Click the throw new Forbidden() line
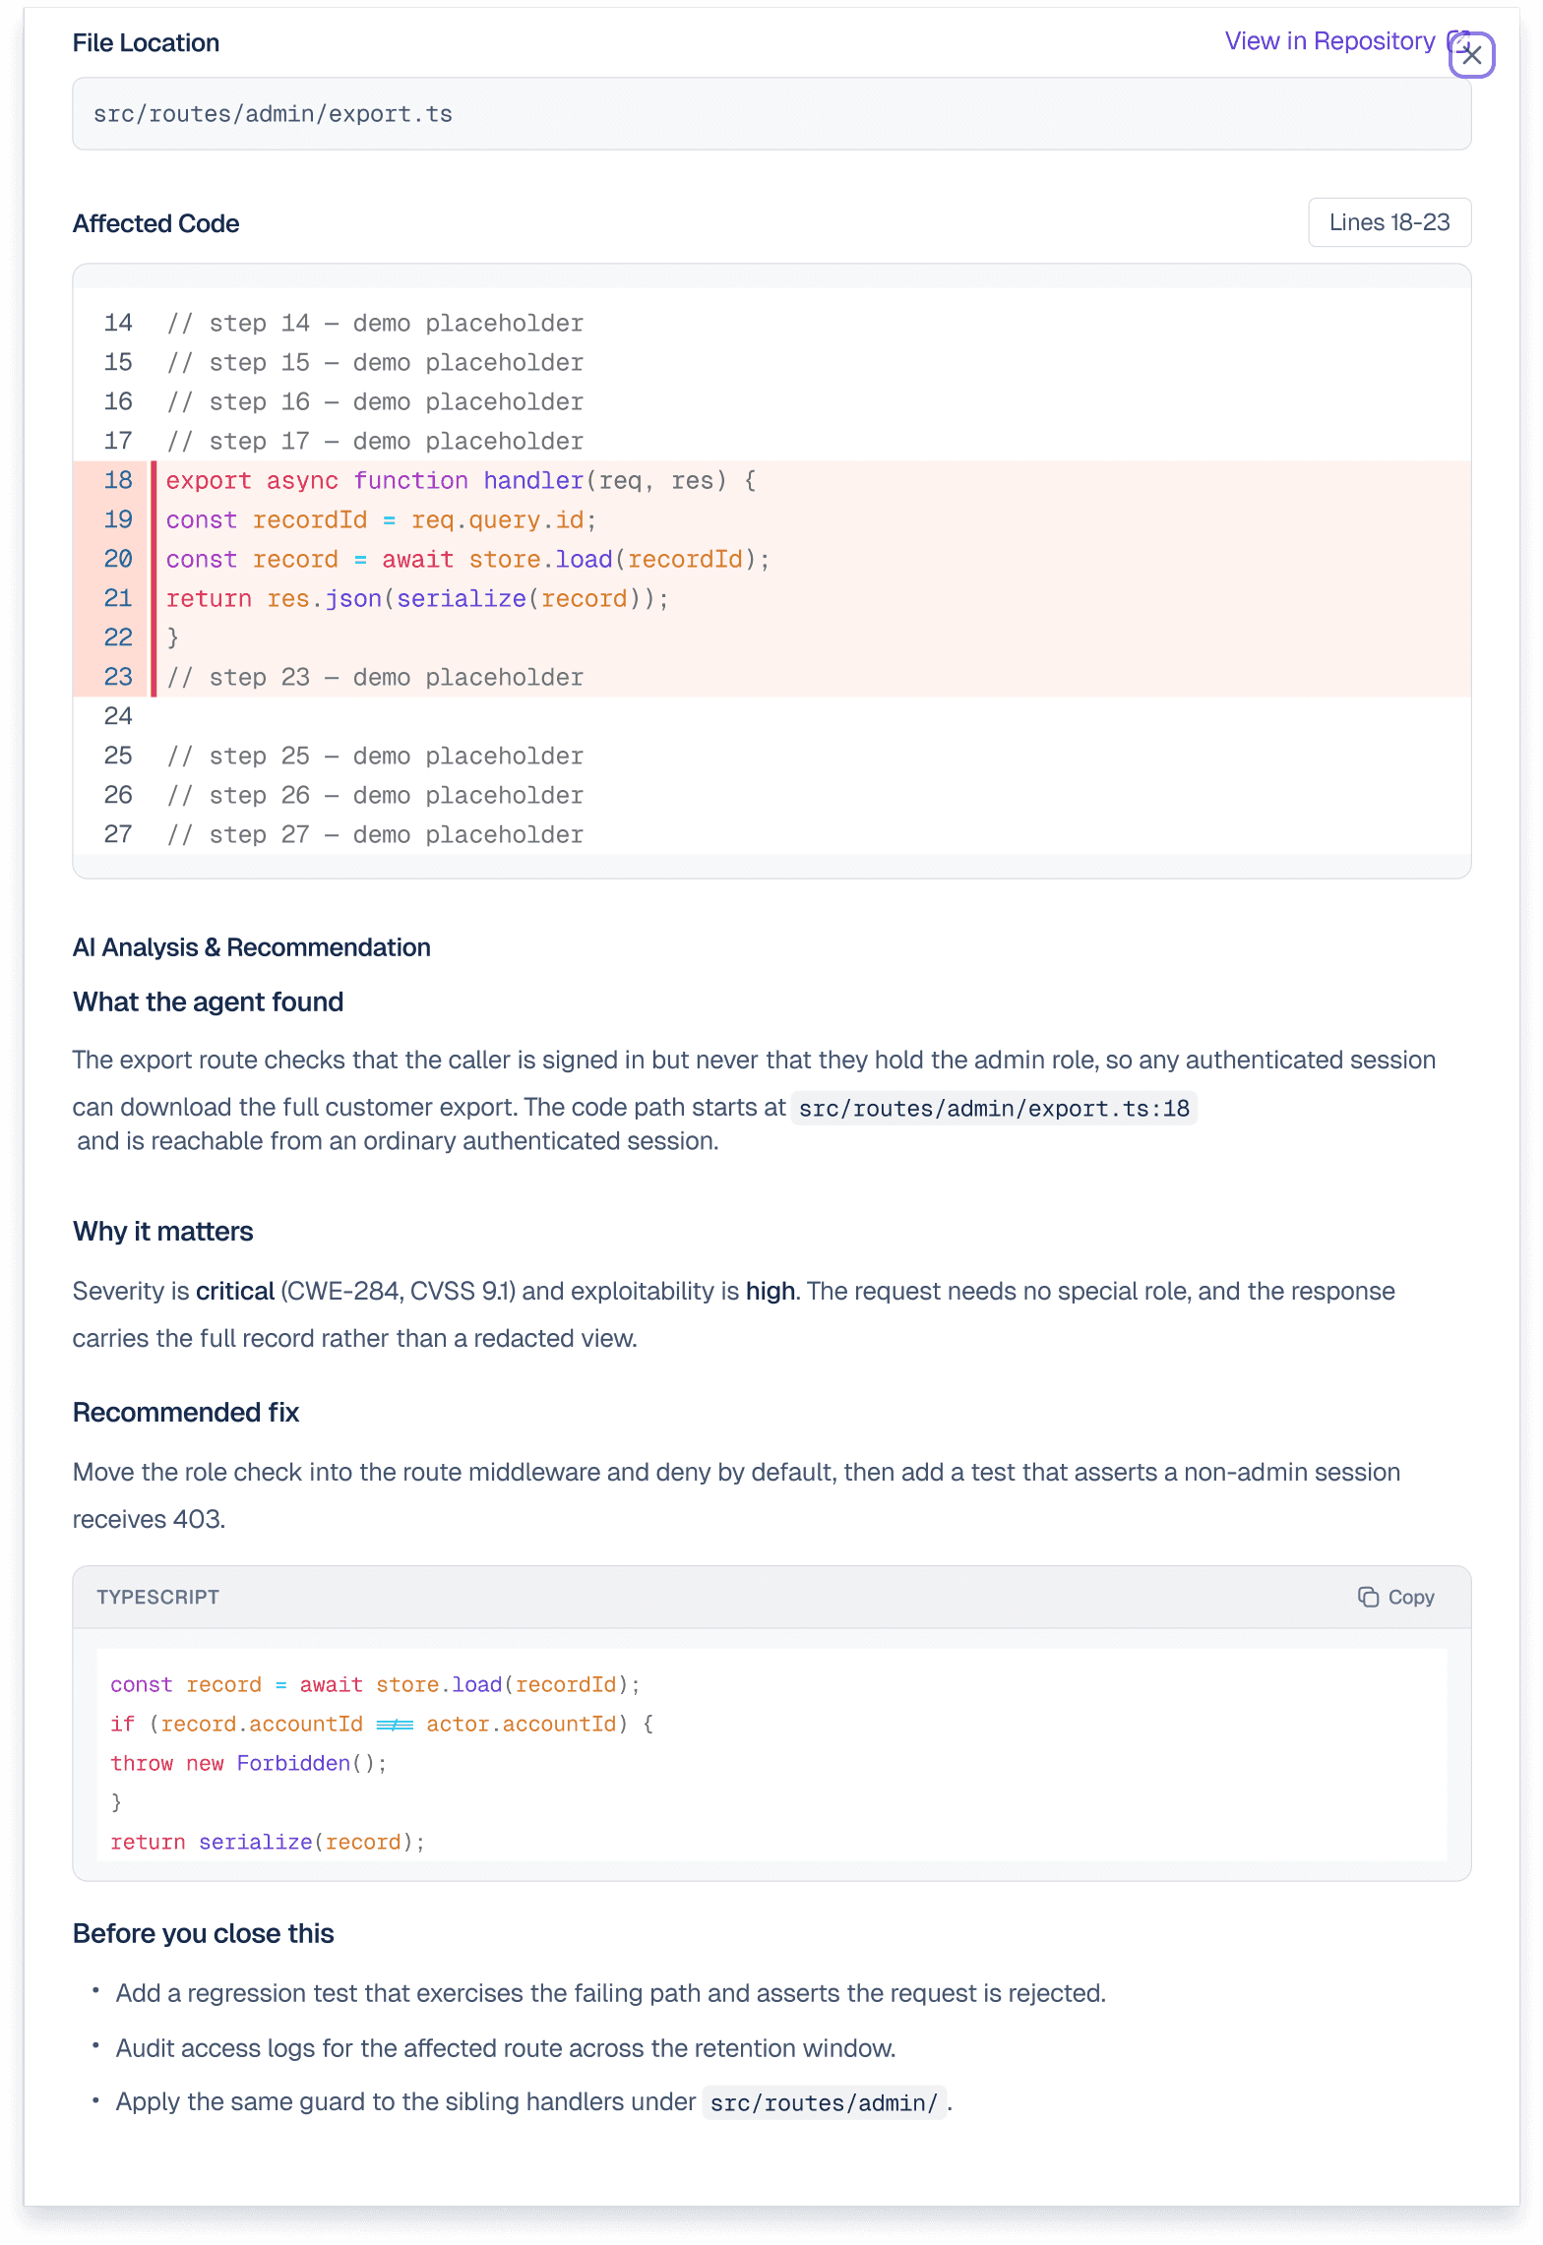The width and height of the screenshot is (1543, 2245). [249, 1763]
